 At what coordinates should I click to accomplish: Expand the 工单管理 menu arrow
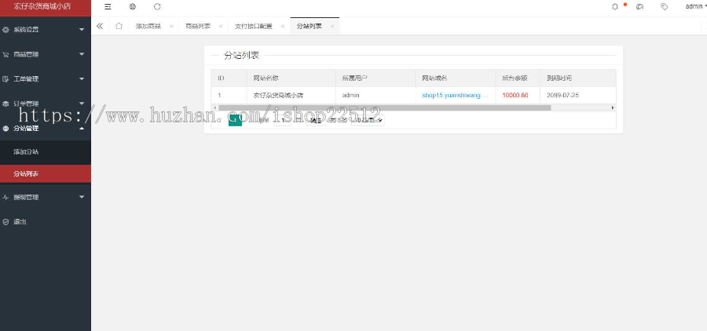pyautogui.click(x=82, y=78)
